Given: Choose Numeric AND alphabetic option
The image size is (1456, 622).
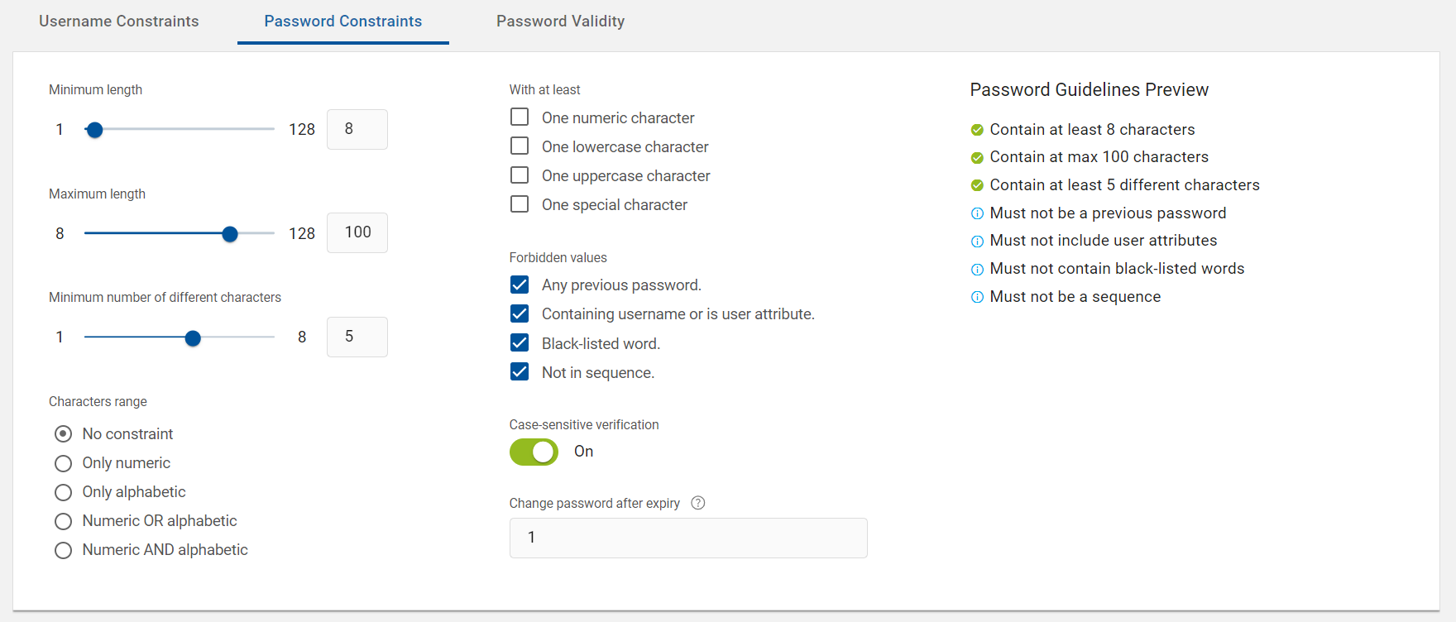Looking at the screenshot, I should coord(63,550).
